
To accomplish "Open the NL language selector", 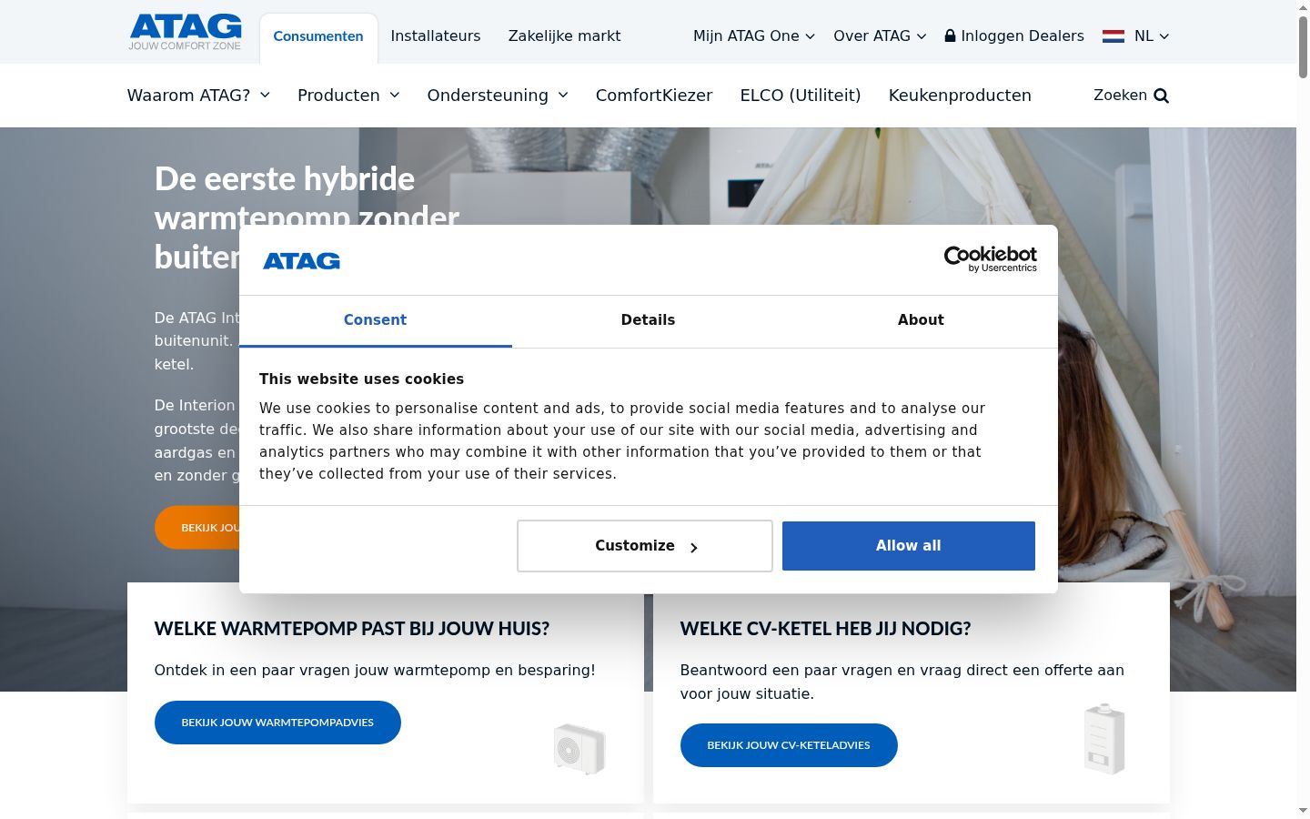I will 1135,36.
